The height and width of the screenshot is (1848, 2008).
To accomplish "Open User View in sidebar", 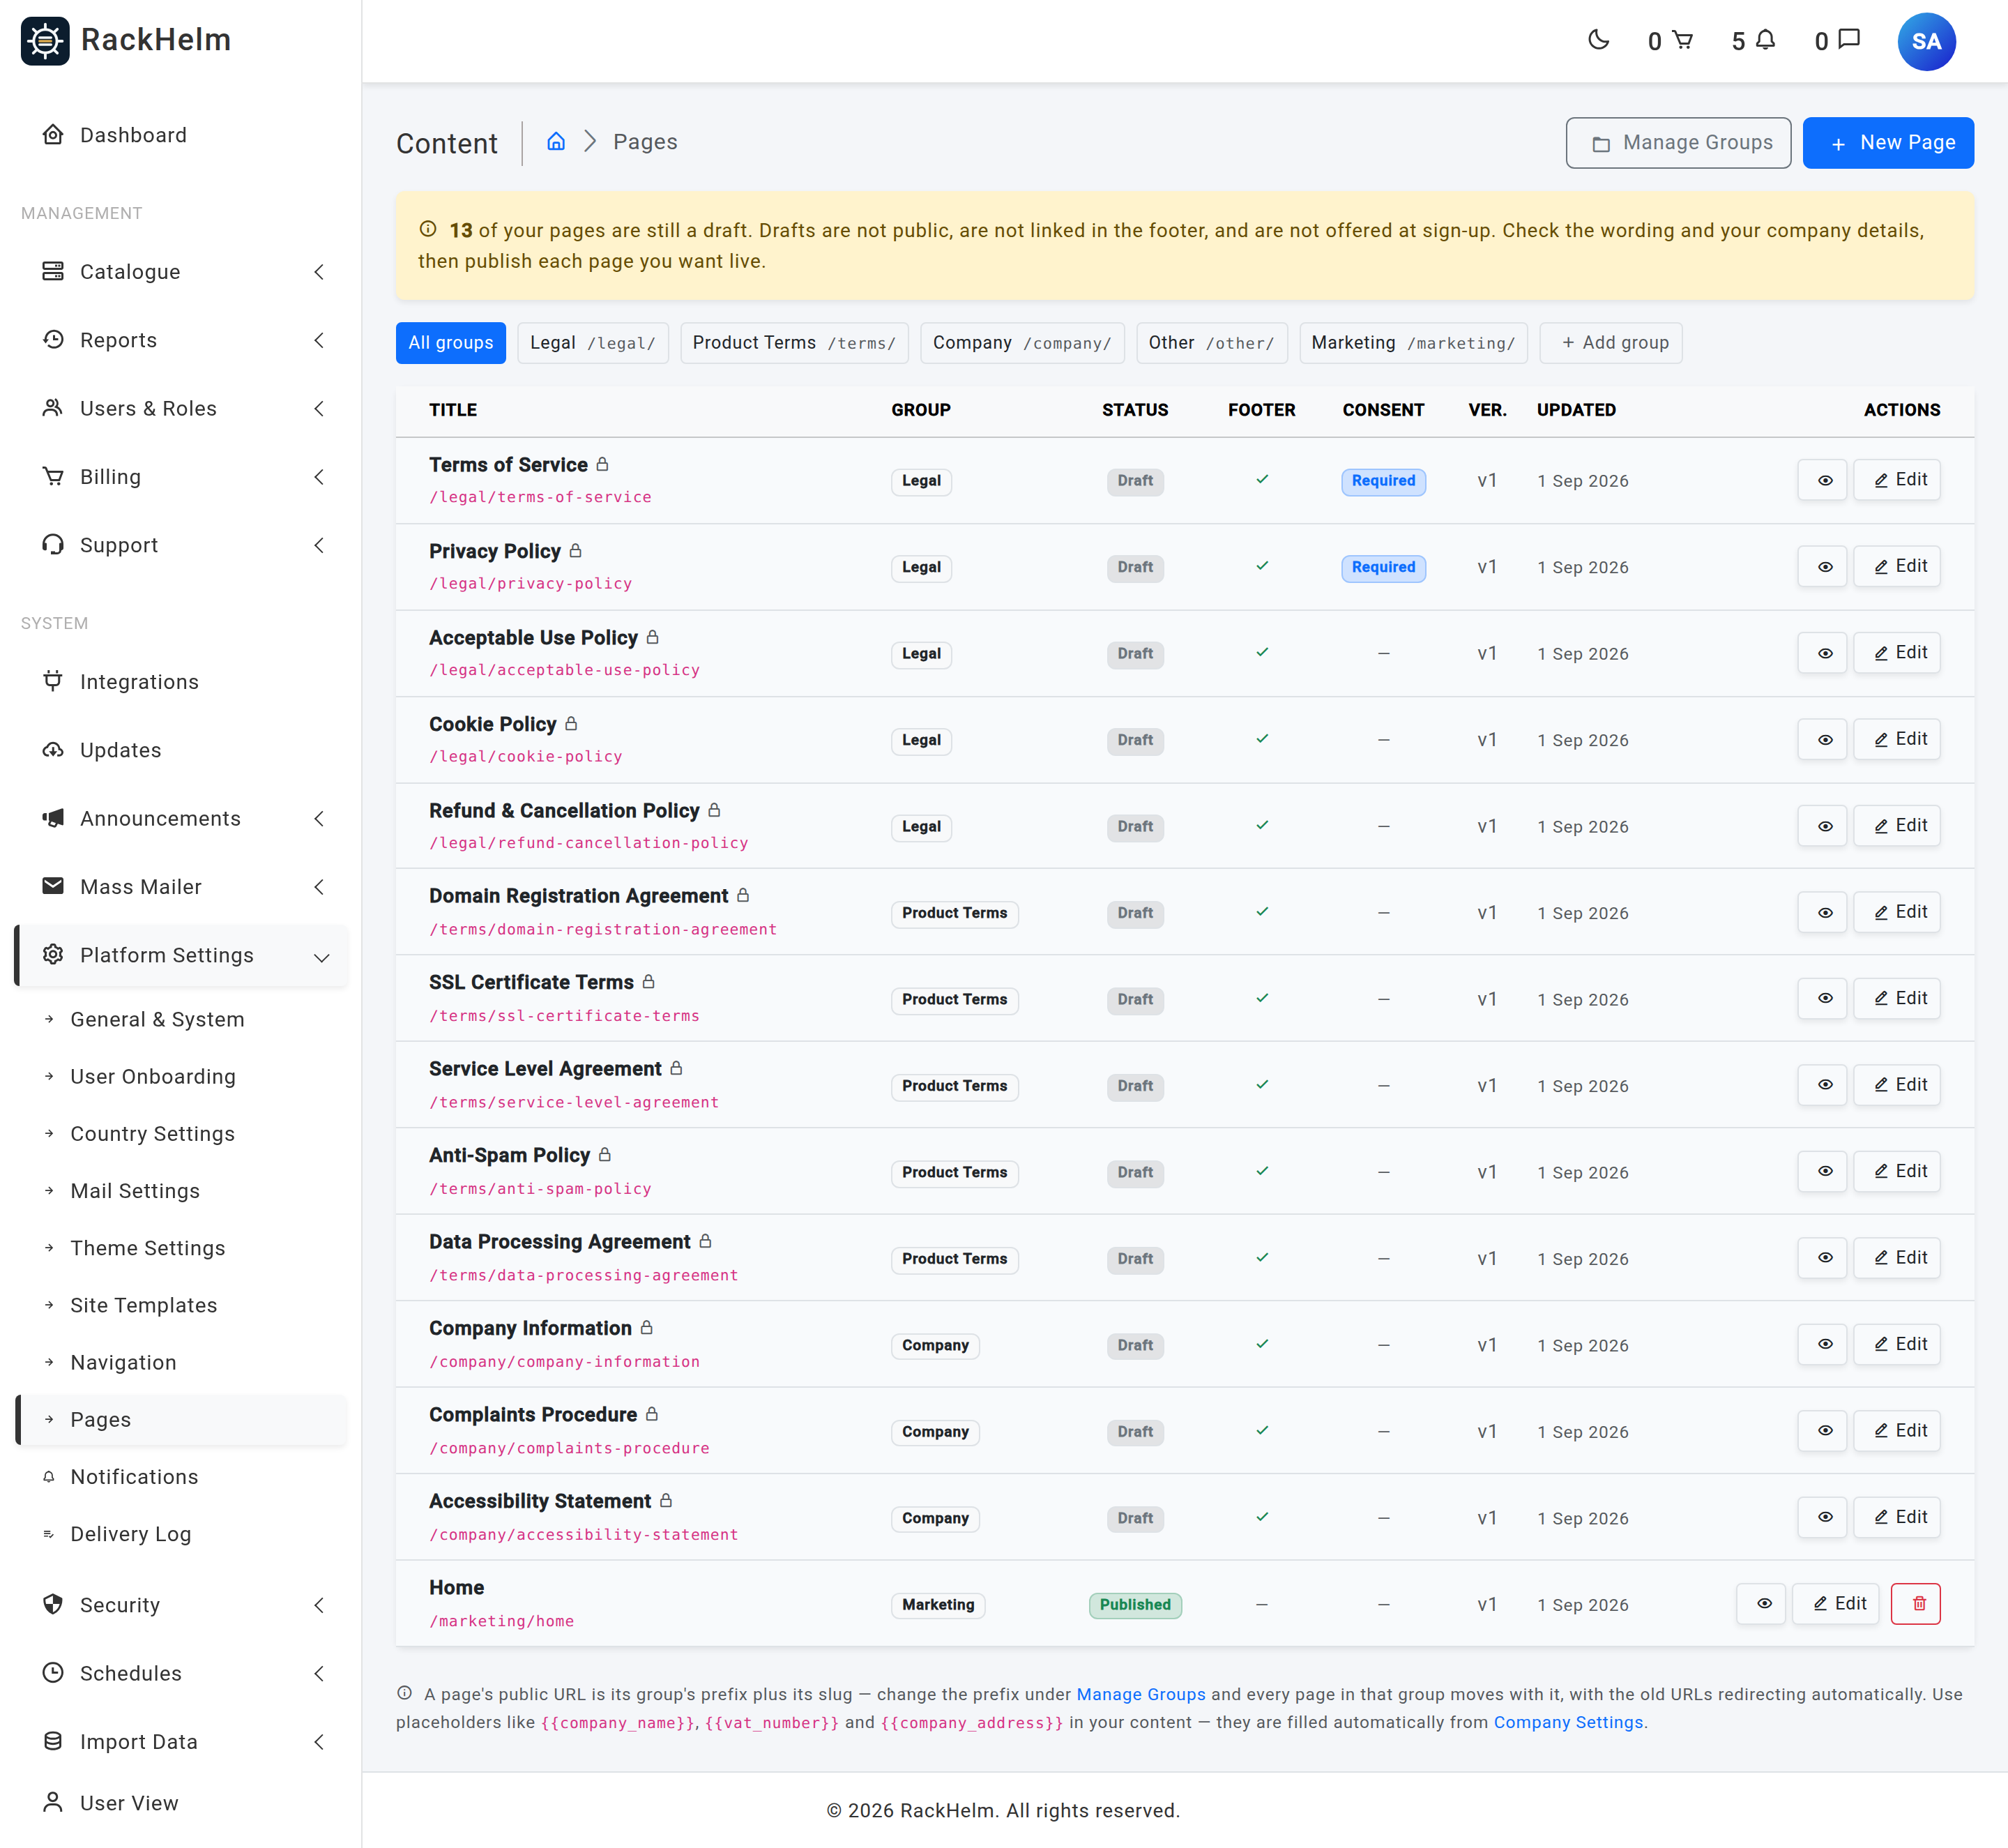I will coord(181,1803).
